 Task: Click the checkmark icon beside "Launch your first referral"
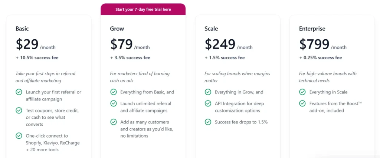[19, 92]
